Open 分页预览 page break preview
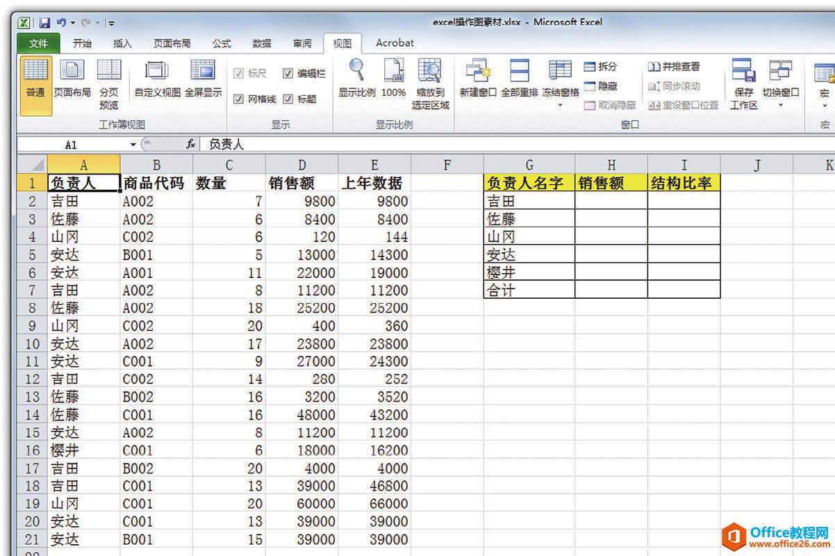Image resolution: width=835 pixels, height=556 pixels. pos(109,85)
